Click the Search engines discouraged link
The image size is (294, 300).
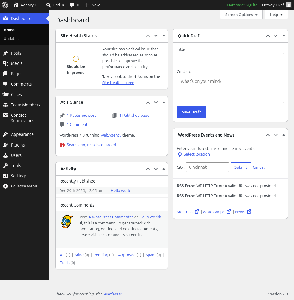point(91,145)
